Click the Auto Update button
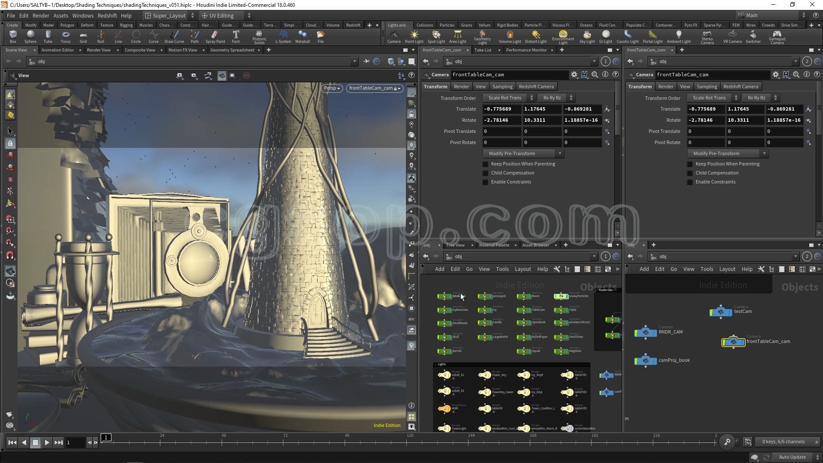 point(792,457)
